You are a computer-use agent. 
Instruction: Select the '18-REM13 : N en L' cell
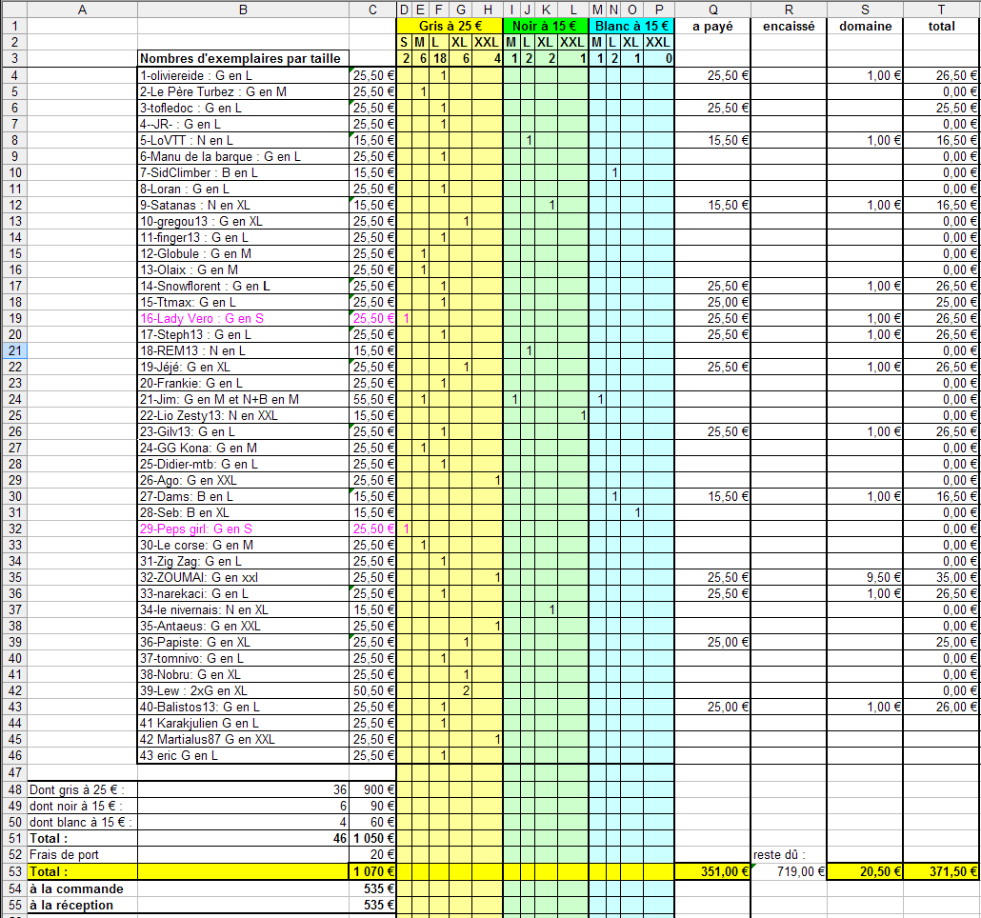(243, 350)
